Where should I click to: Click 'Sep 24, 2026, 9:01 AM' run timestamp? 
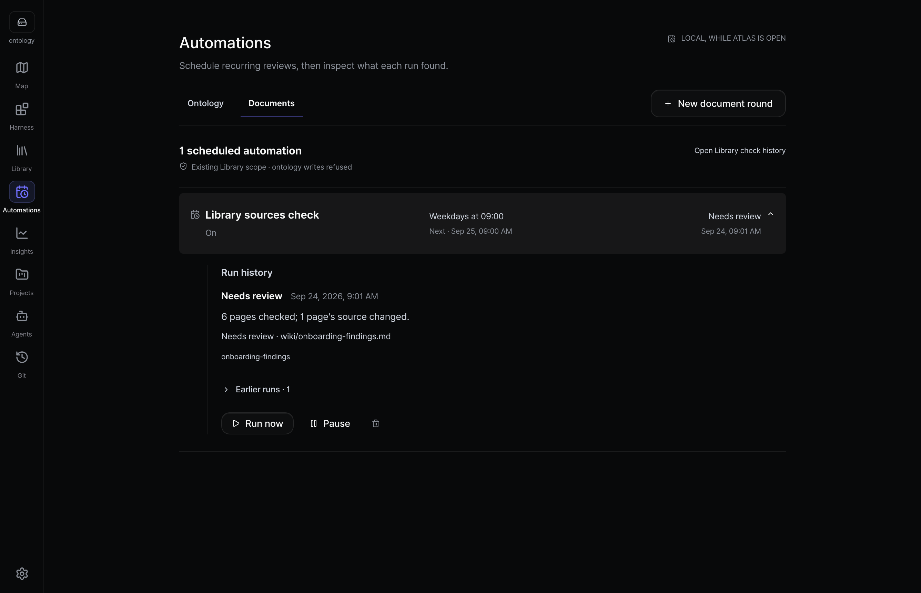click(x=334, y=296)
